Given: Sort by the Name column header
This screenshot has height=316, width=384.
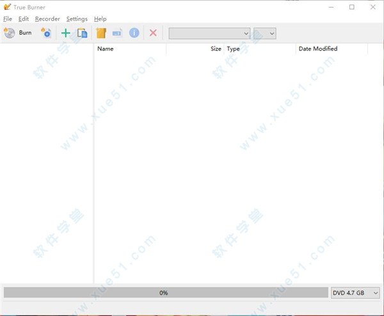Looking at the screenshot, I should point(130,49).
